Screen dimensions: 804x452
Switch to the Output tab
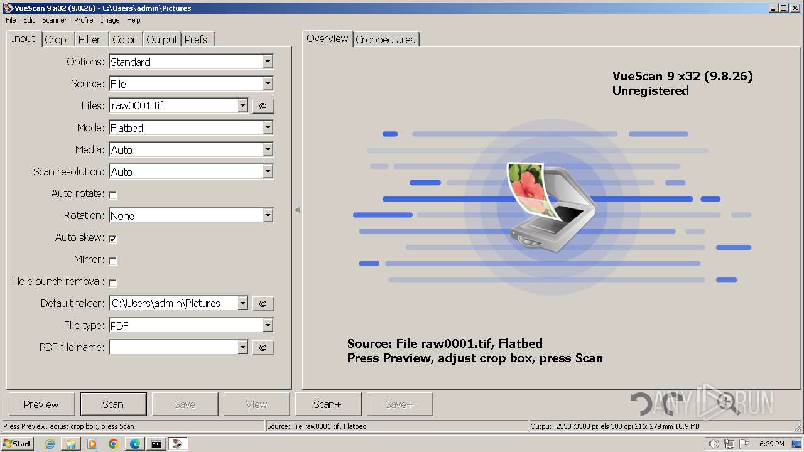pos(162,40)
